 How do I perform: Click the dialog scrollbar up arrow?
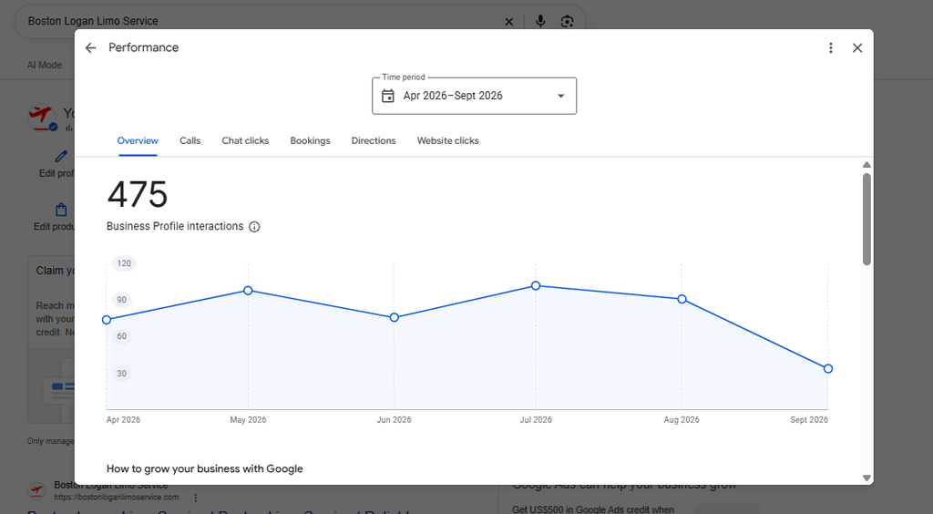(x=867, y=165)
